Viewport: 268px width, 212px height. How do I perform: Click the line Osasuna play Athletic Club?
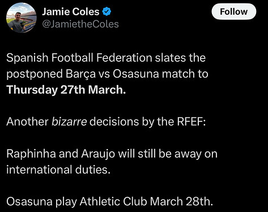coord(110,201)
